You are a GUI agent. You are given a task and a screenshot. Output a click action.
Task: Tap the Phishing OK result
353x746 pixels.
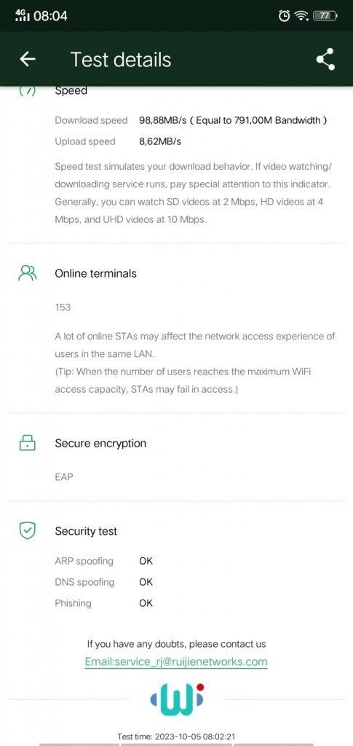pos(146,602)
